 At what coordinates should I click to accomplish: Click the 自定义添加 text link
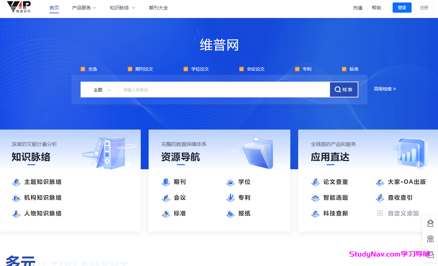point(403,213)
